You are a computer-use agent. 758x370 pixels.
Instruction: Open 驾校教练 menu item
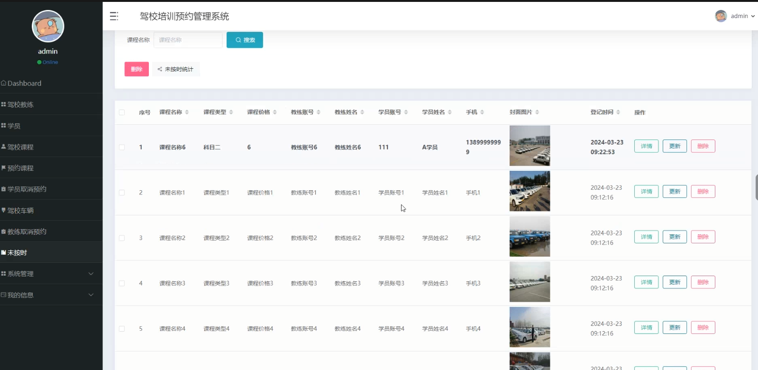[51, 104]
